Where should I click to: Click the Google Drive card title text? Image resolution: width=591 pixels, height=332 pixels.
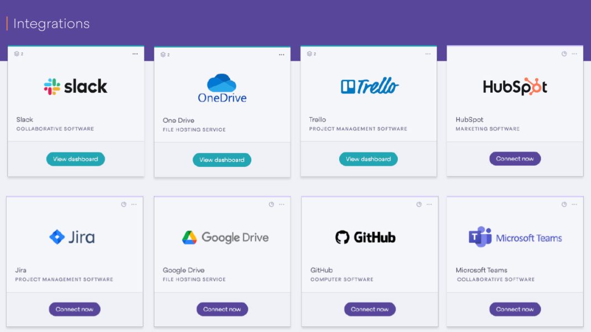pyautogui.click(x=184, y=270)
